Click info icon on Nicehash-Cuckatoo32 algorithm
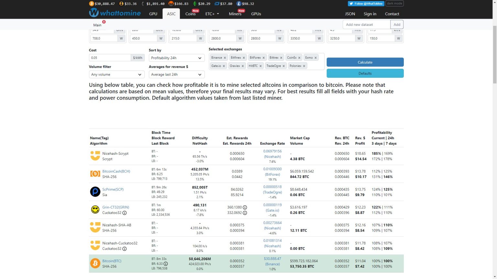The width and height of the screenshot is (497, 279). coord(125,249)
